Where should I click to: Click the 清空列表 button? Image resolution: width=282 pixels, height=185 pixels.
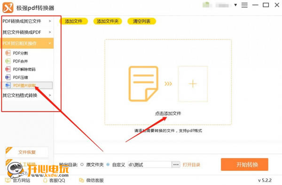tap(141, 21)
